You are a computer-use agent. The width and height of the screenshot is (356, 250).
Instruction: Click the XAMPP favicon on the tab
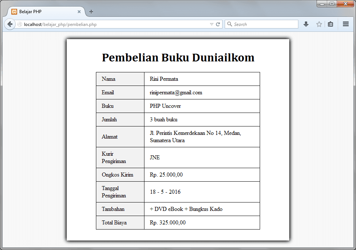click(x=14, y=12)
